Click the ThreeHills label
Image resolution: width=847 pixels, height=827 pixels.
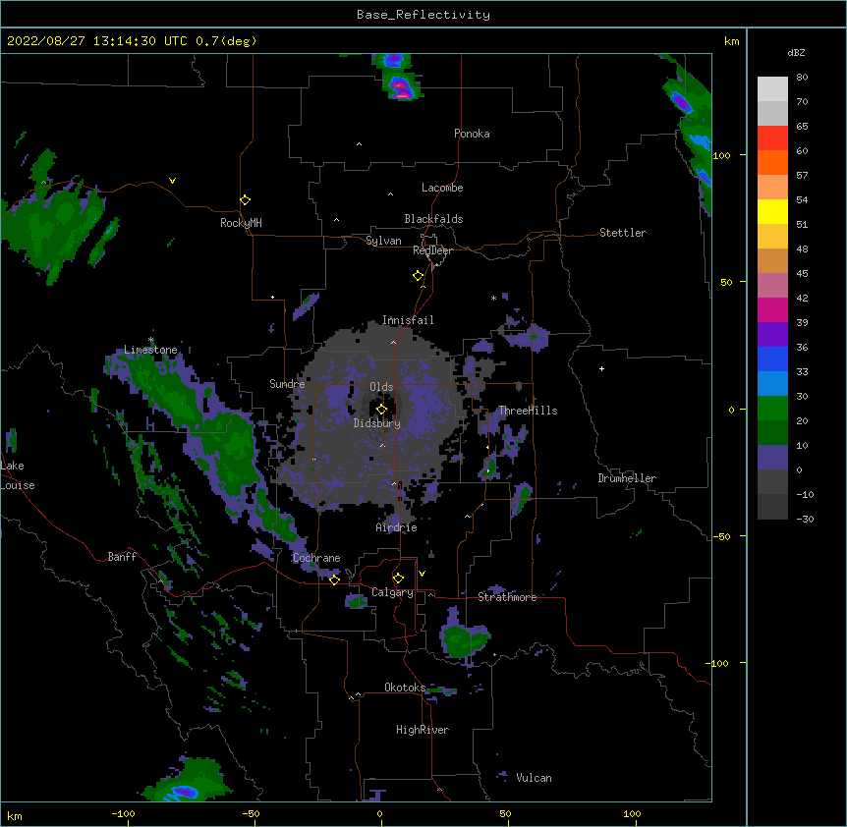(528, 411)
